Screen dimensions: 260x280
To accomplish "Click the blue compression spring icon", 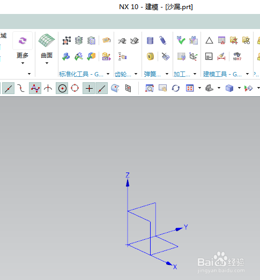I will coord(150,40).
